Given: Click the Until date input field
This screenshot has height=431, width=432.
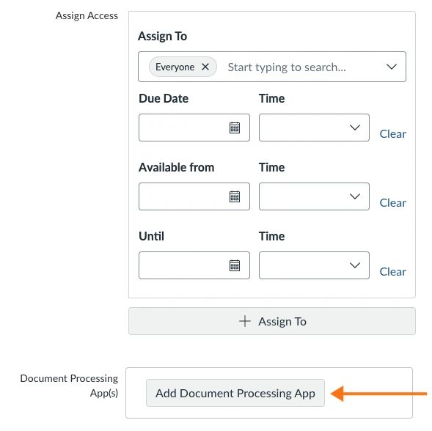Looking at the screenshot, I should 194,265.
